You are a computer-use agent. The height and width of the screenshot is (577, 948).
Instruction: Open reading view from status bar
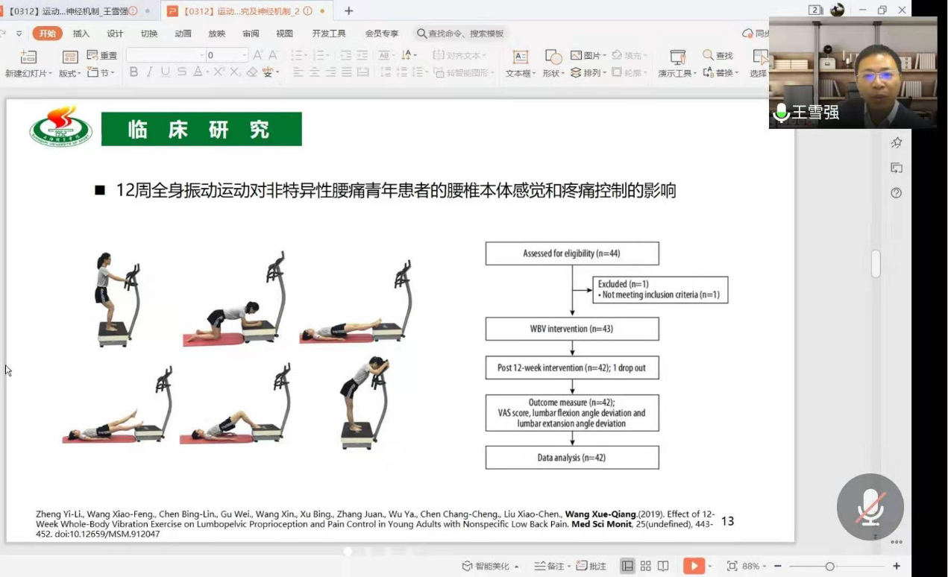pyautogui.click(x=663, y=566)
